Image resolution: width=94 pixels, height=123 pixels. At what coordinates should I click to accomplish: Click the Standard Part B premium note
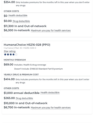coord(38,69)
